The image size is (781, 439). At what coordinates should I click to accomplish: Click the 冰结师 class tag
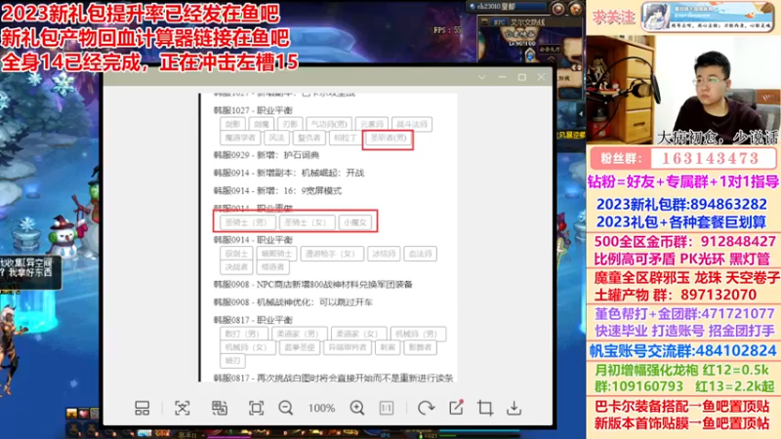(x=384, y=254)
